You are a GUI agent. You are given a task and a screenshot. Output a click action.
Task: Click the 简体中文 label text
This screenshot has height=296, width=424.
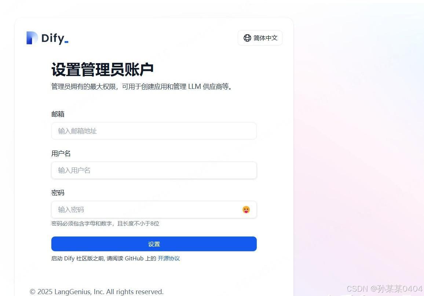tap(266, 38)
